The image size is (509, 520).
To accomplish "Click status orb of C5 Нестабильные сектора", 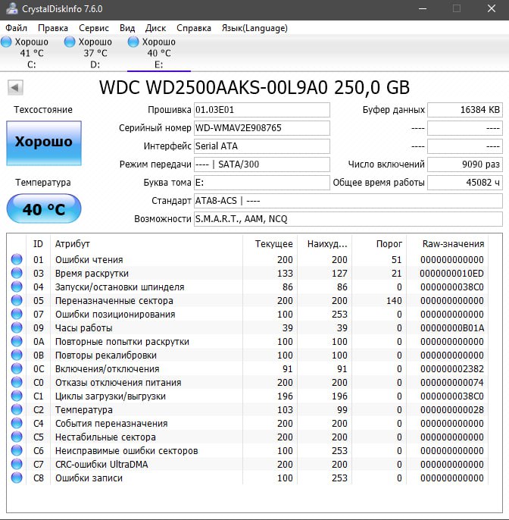I will (17, 437).
